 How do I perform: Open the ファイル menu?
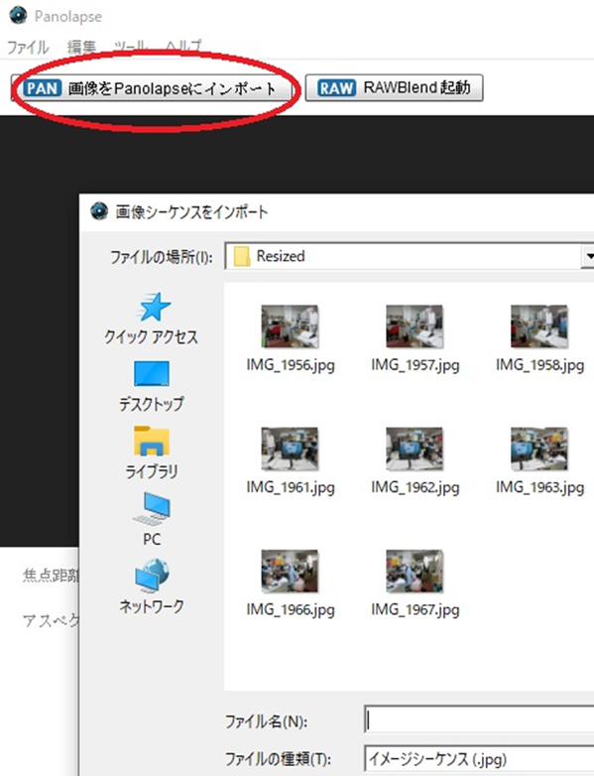(28, 47)
